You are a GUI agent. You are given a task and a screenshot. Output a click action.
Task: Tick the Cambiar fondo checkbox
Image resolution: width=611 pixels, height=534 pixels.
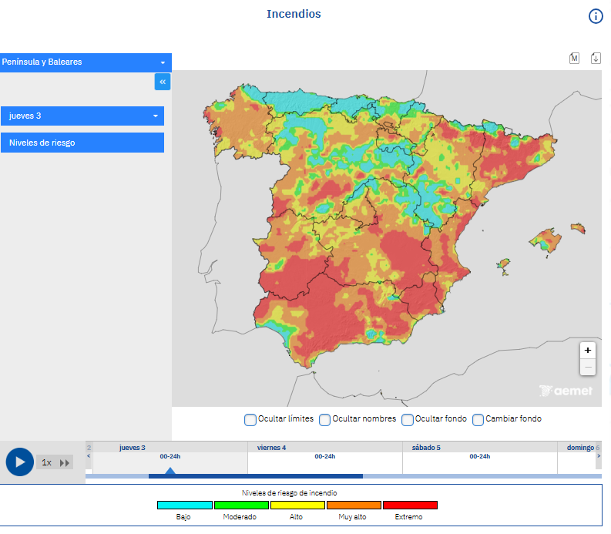click(x=478, y=420)
